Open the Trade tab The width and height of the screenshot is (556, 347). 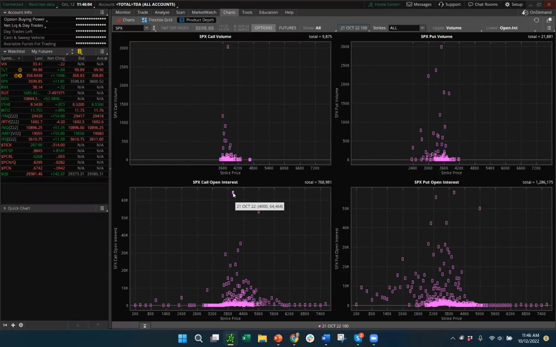pyautogui.click(x=143, y=12)
